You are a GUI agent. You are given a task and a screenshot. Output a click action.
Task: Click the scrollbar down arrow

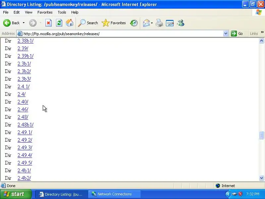pos(261,178)
